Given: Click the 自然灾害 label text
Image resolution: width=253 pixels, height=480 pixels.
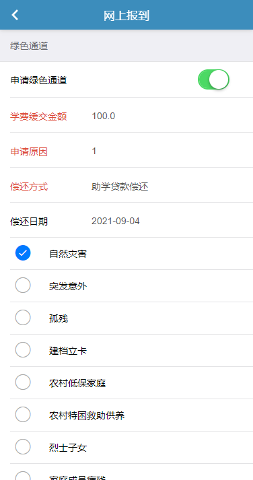Looking at the screenshot, I should [x=68, y=254].
